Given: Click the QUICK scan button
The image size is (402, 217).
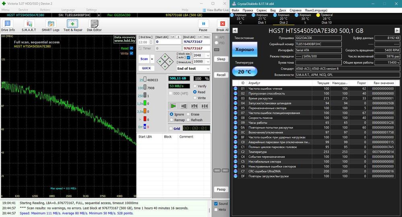Looking at the screenshot, I should pos(146,68).
